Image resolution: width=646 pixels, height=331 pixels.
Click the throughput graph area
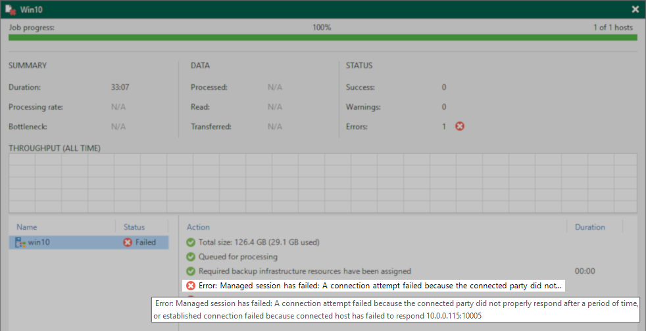coord(323,183)
